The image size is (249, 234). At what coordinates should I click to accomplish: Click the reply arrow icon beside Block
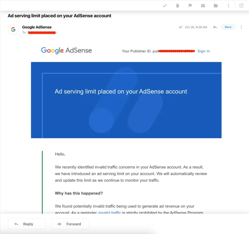(x=215, y=27)
